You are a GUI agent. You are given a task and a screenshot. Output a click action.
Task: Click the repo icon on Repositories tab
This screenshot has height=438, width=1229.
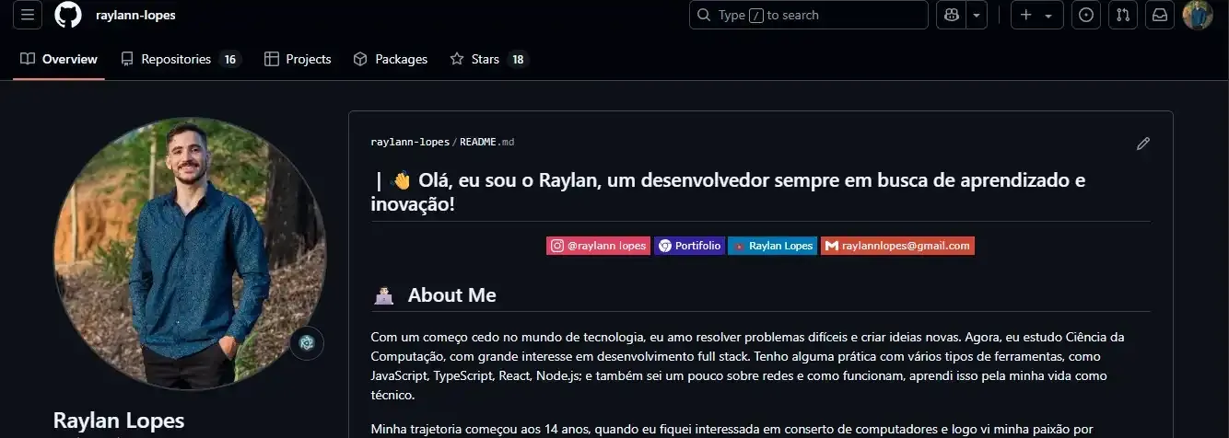[127, 59]
